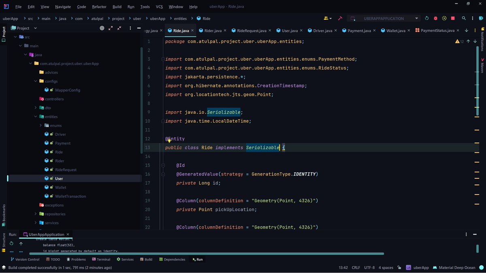Rerun icon in the Run panel
This screenshot has width=486, height=273.
click(x=11, y=243)
